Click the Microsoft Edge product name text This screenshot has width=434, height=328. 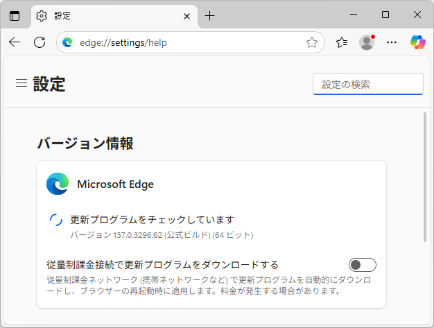(115, 184)
